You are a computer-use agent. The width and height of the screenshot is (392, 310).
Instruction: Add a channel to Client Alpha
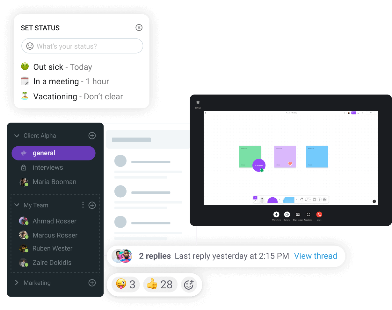[92, 136]
